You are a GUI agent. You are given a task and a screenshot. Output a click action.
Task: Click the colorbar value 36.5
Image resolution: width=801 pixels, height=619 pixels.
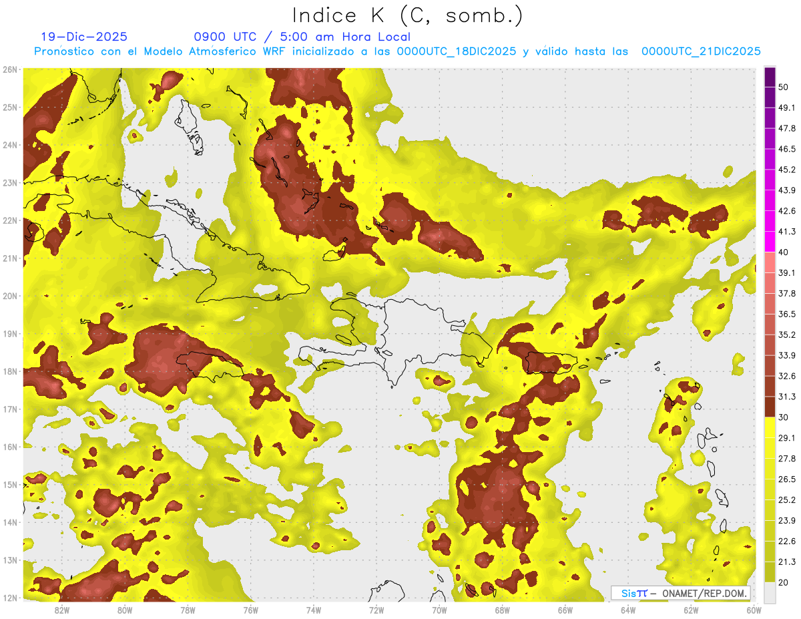pyautogui.click(x=786, y=314)
